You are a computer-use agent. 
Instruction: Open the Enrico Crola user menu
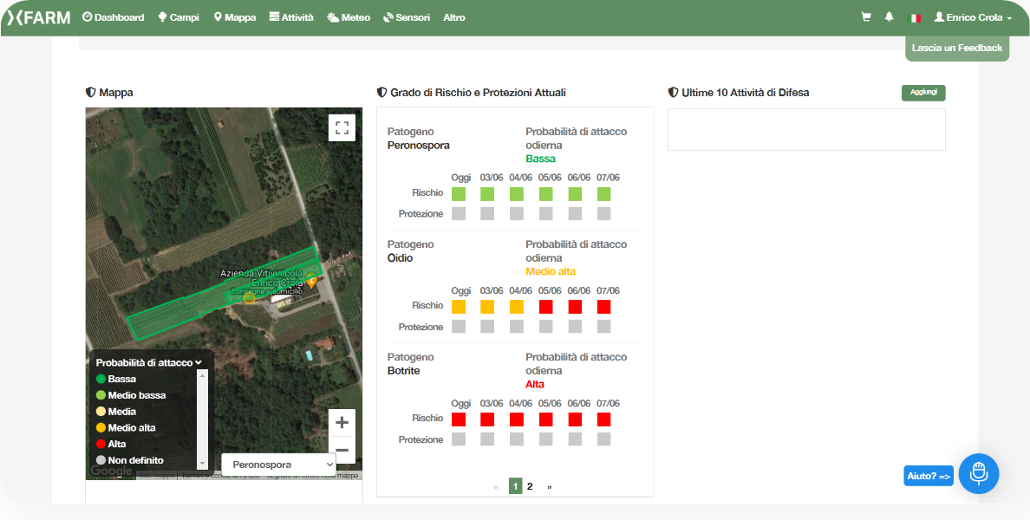pos(973,17)
